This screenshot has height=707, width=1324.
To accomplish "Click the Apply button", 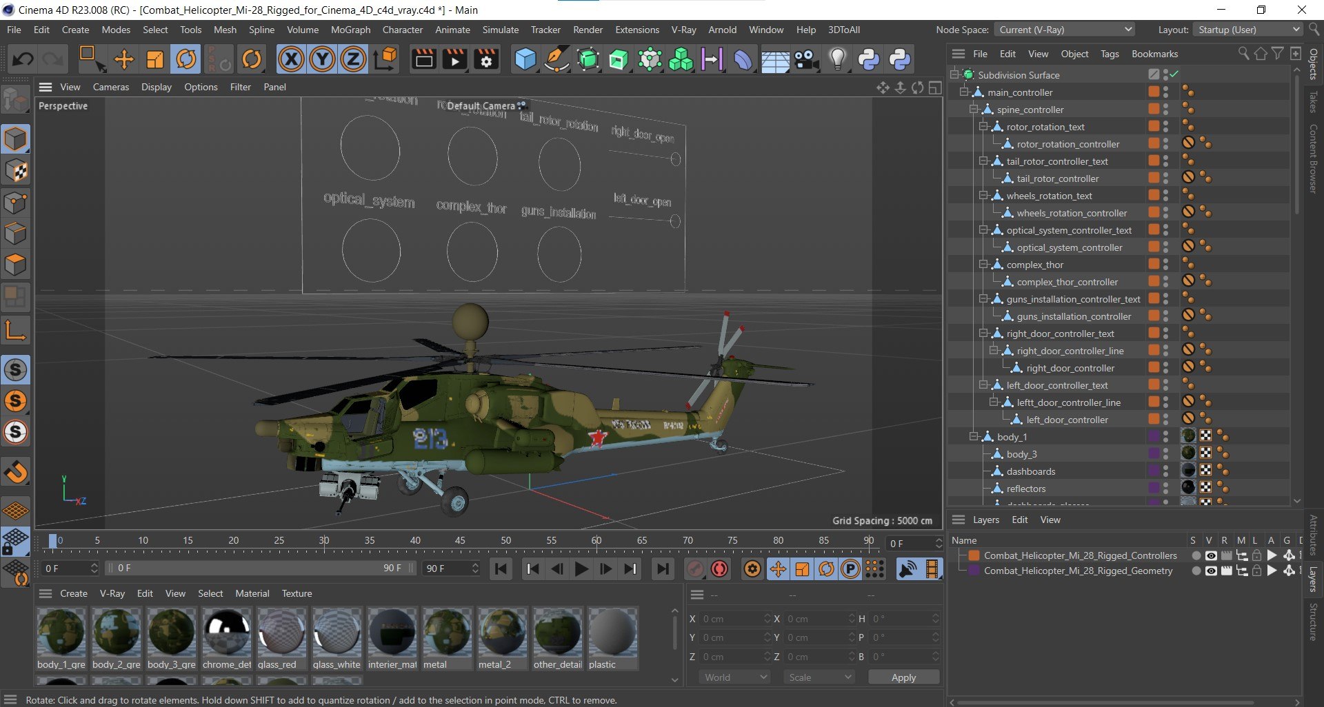I will pyautogui.click(x=903, y=677).
